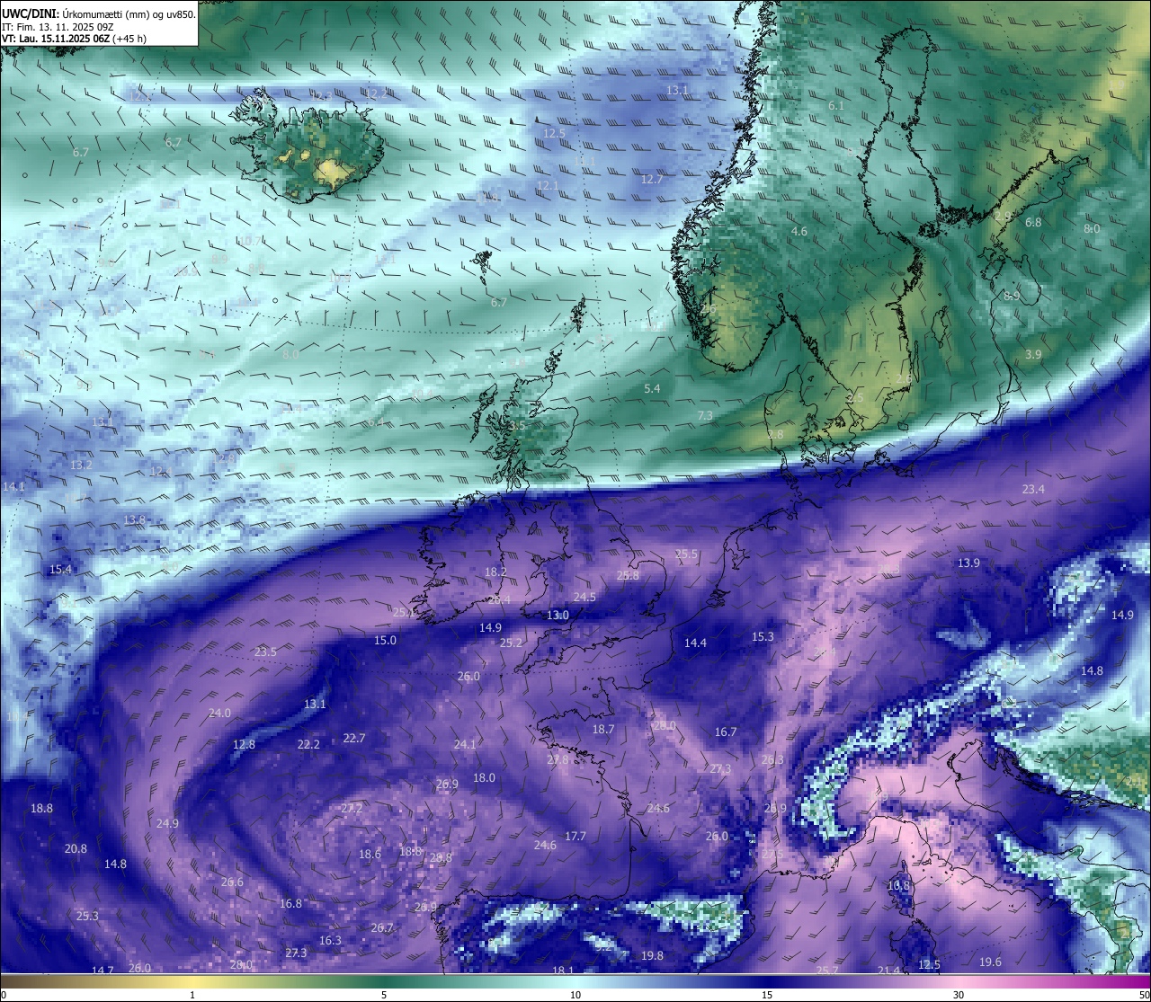This screenshot has width=1151, height=1002.
Task: Click the 18.0 value on the map
Action: [x=484, y=778]
